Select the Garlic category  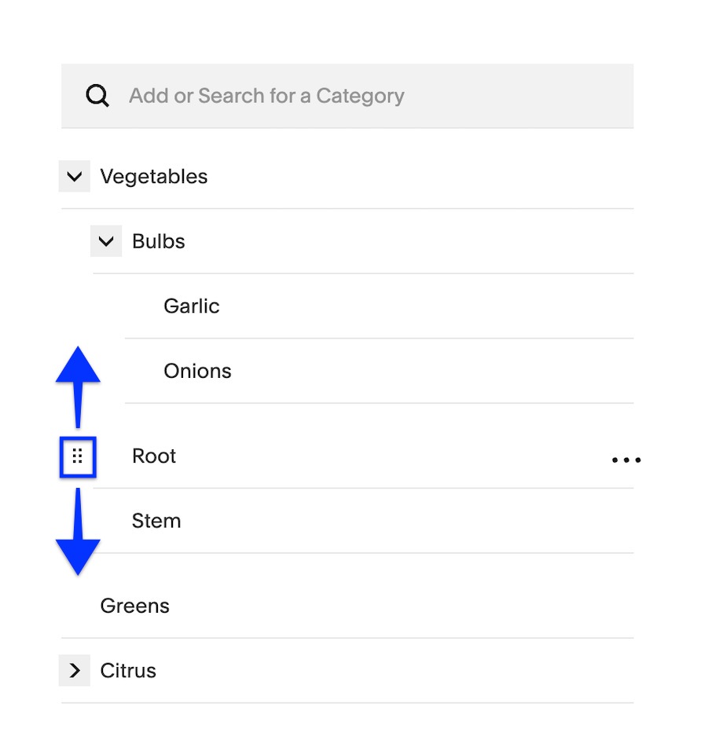[x=191, y=306]
